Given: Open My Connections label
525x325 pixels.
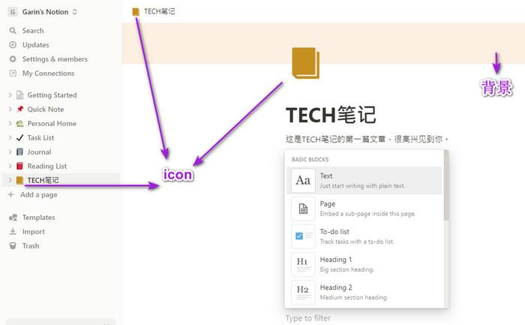Looking at the screenshot, I should pos(49,73).
